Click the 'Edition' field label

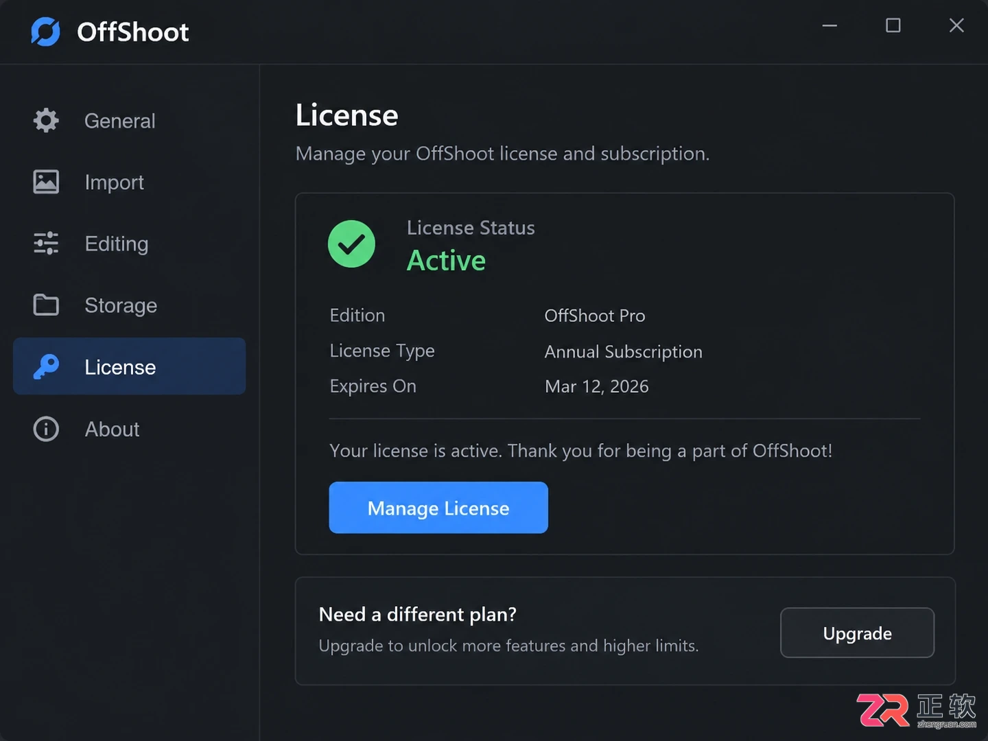(x=357, y=316)
